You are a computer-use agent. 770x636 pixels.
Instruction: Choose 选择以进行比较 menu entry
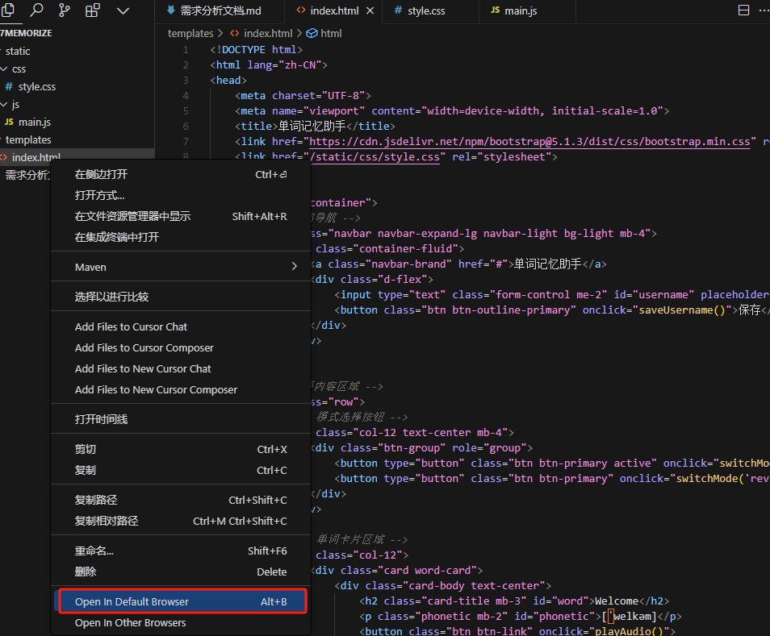(x=181, y=297)
